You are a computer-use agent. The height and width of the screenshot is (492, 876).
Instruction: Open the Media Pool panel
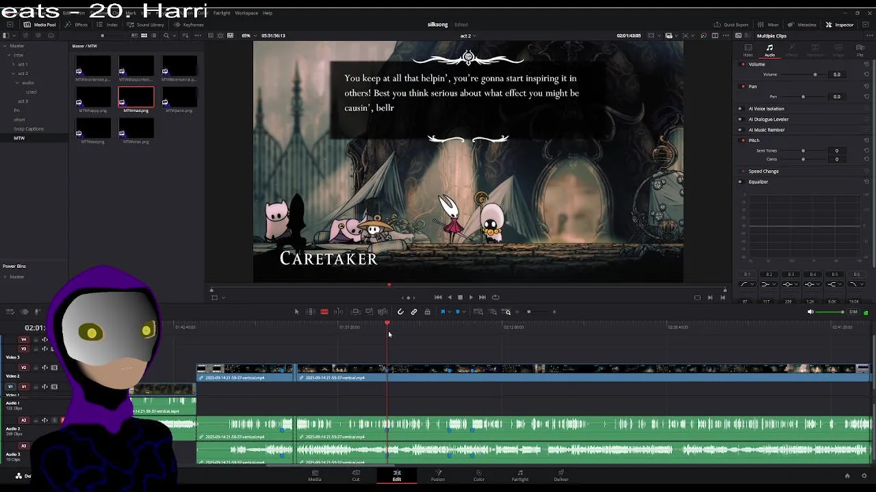[40, 25]
